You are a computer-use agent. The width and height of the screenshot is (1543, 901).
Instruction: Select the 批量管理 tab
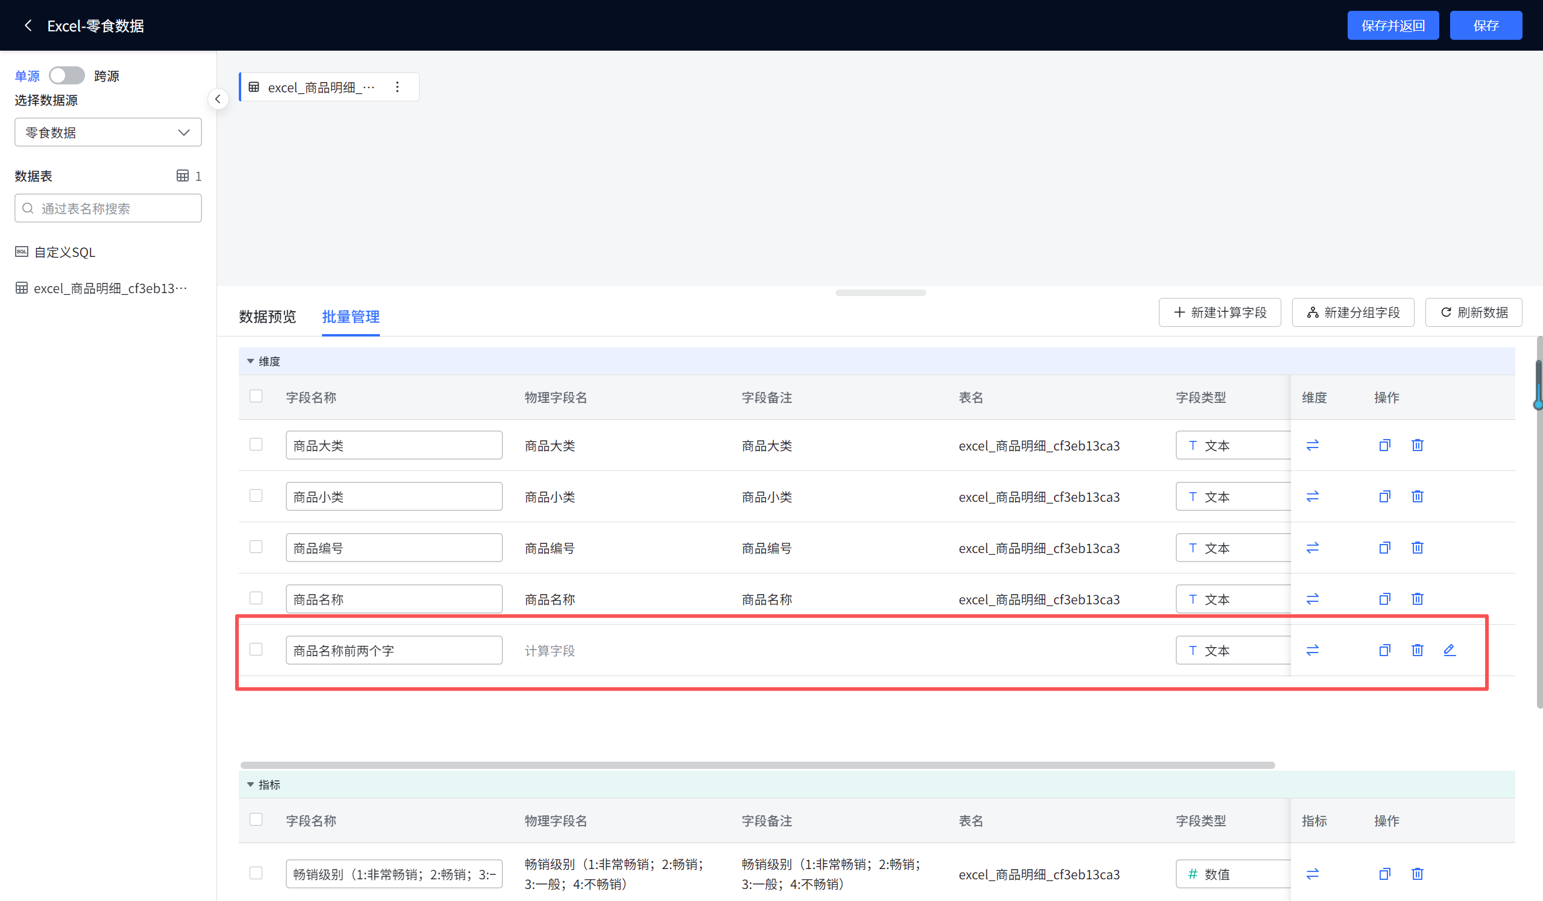click(350, 317)
